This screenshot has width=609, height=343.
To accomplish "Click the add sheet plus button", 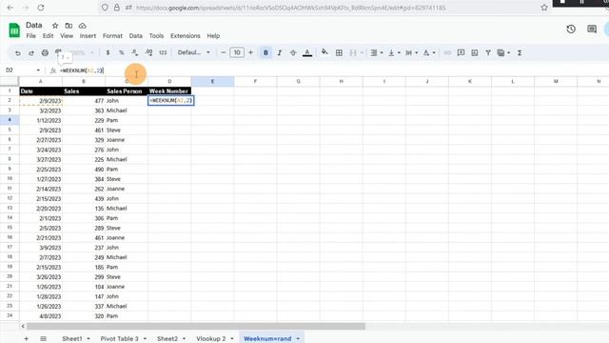I will [26, 339].
